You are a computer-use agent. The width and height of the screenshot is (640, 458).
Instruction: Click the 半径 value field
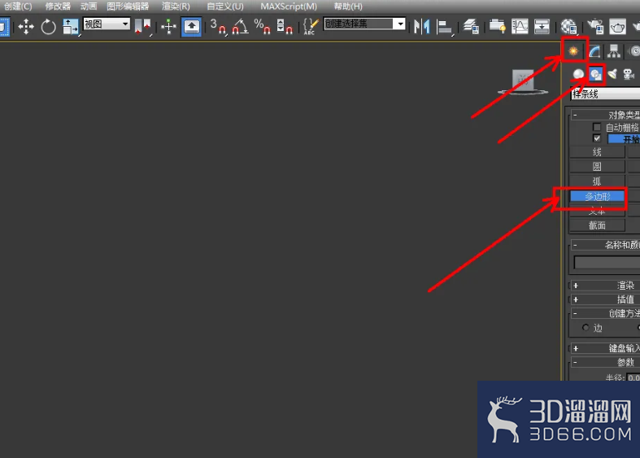633,377
